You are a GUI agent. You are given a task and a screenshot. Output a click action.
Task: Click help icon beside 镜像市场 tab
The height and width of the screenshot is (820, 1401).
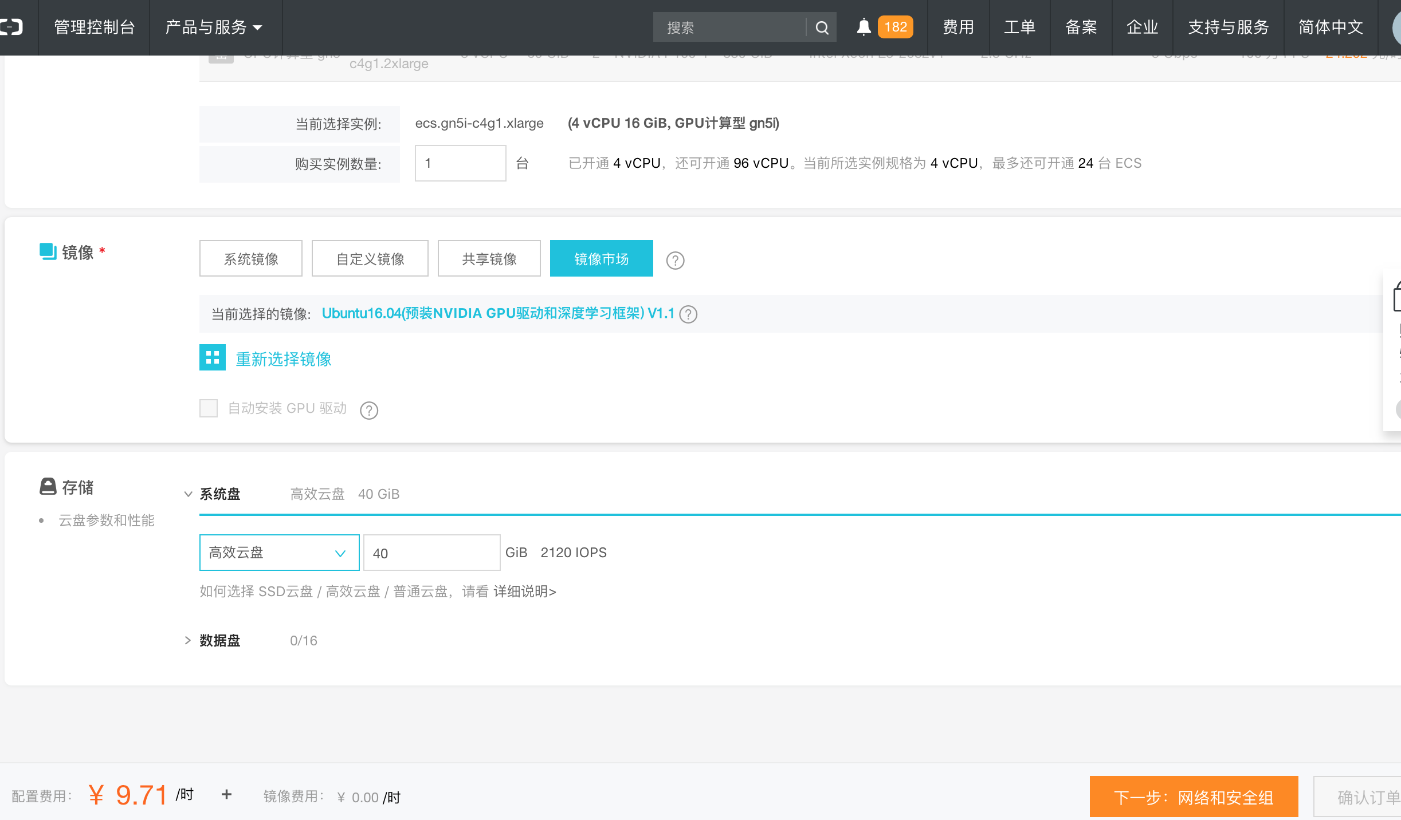(x=675, y=261)
